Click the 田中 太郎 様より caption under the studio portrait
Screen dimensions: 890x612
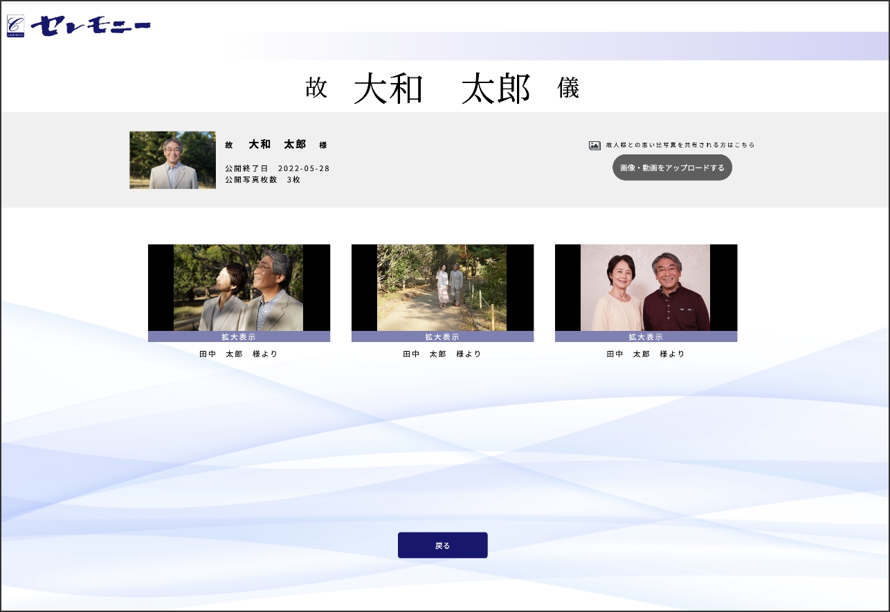646,354
